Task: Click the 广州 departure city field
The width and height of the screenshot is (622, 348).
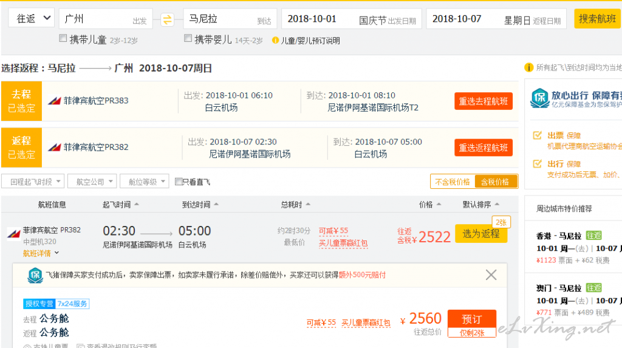Action: (106, 19)
